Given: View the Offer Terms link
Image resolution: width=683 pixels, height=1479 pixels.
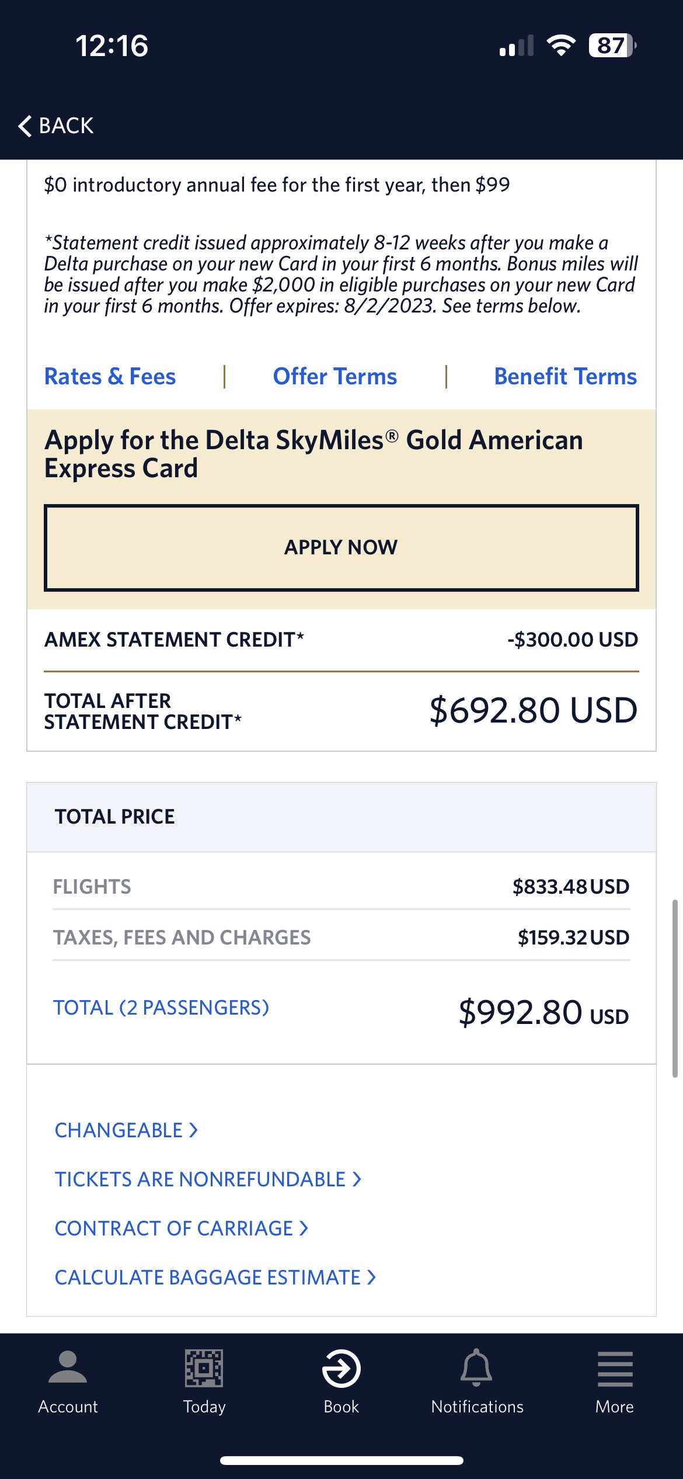Looking at the screenshot, I should [x=335, y=377].
